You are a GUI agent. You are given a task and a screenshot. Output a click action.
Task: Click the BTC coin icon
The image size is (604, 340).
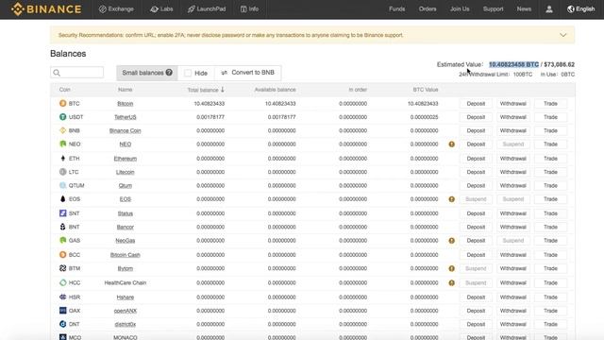click(x=63, y=103)
